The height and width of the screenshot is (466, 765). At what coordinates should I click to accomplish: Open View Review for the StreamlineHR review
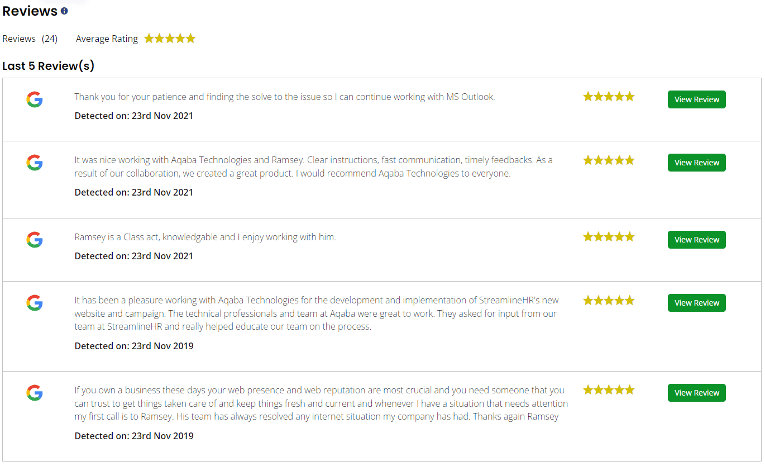(x=697, y=303)
